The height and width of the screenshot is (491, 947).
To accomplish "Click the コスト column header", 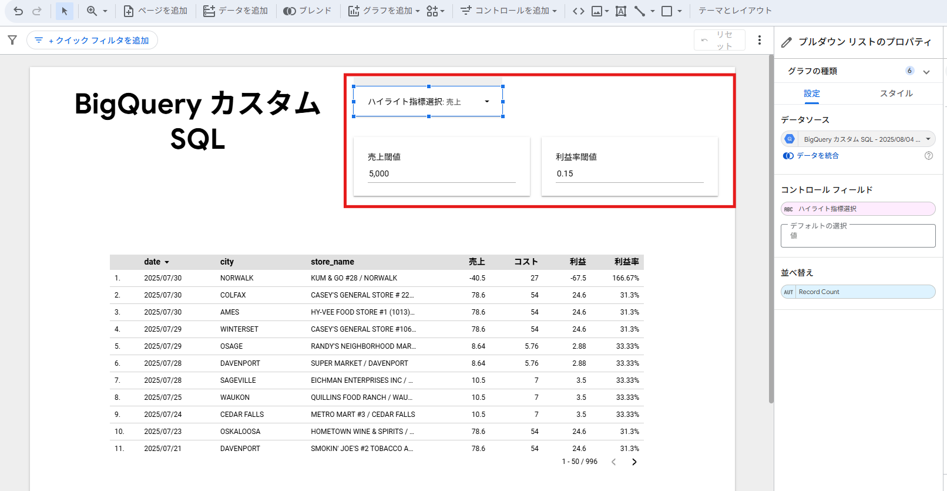I will point(526,262).
